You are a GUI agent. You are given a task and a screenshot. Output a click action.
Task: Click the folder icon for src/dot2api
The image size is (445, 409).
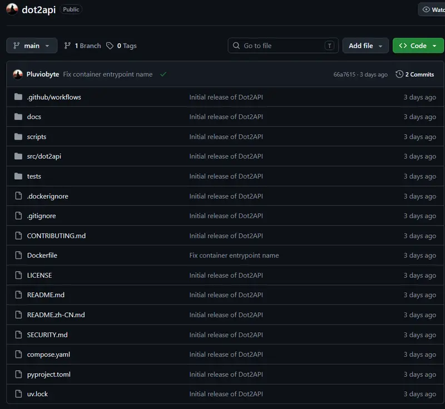pyautogui.click(x=18, y=156)
